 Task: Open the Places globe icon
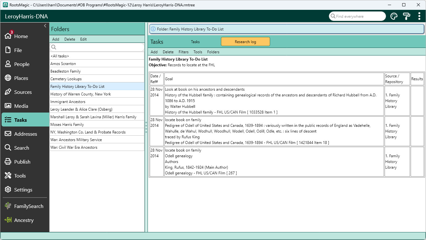pyautogui.click(x=8, y=78)
